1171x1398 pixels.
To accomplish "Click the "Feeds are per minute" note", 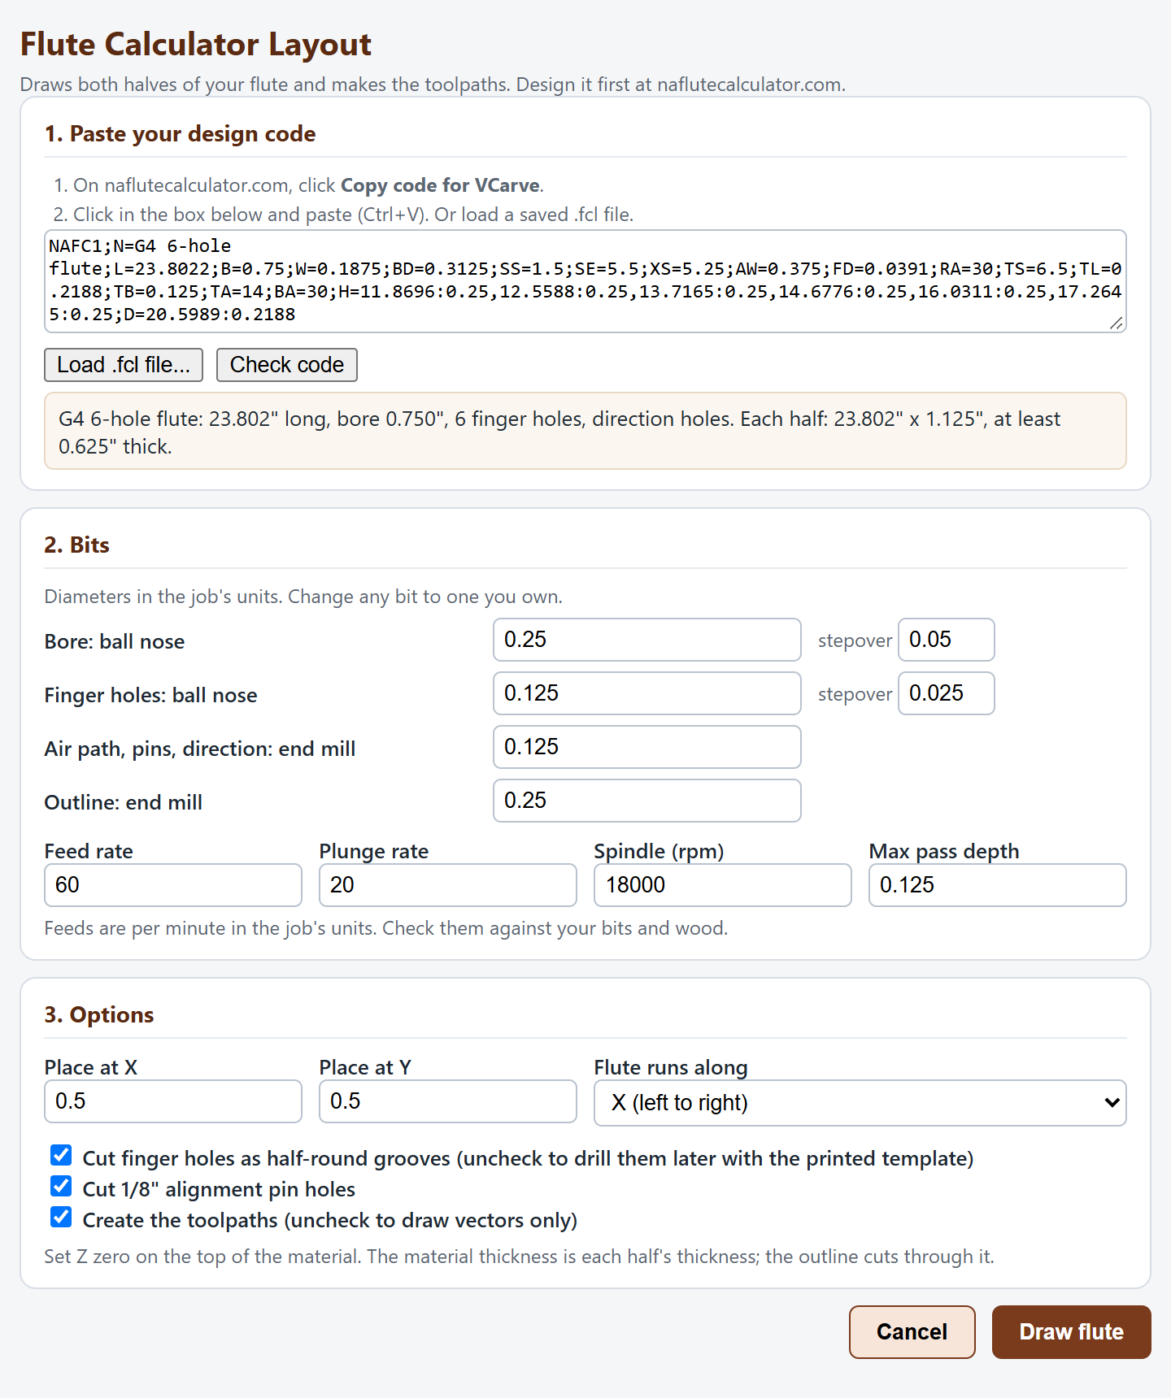I will pyautogui.click(x=386, y=928).
